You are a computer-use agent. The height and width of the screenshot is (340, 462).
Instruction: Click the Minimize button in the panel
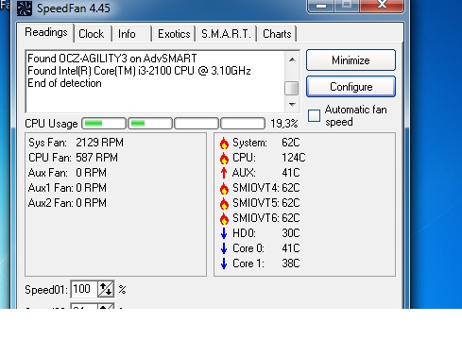click(x=351, y=59)
